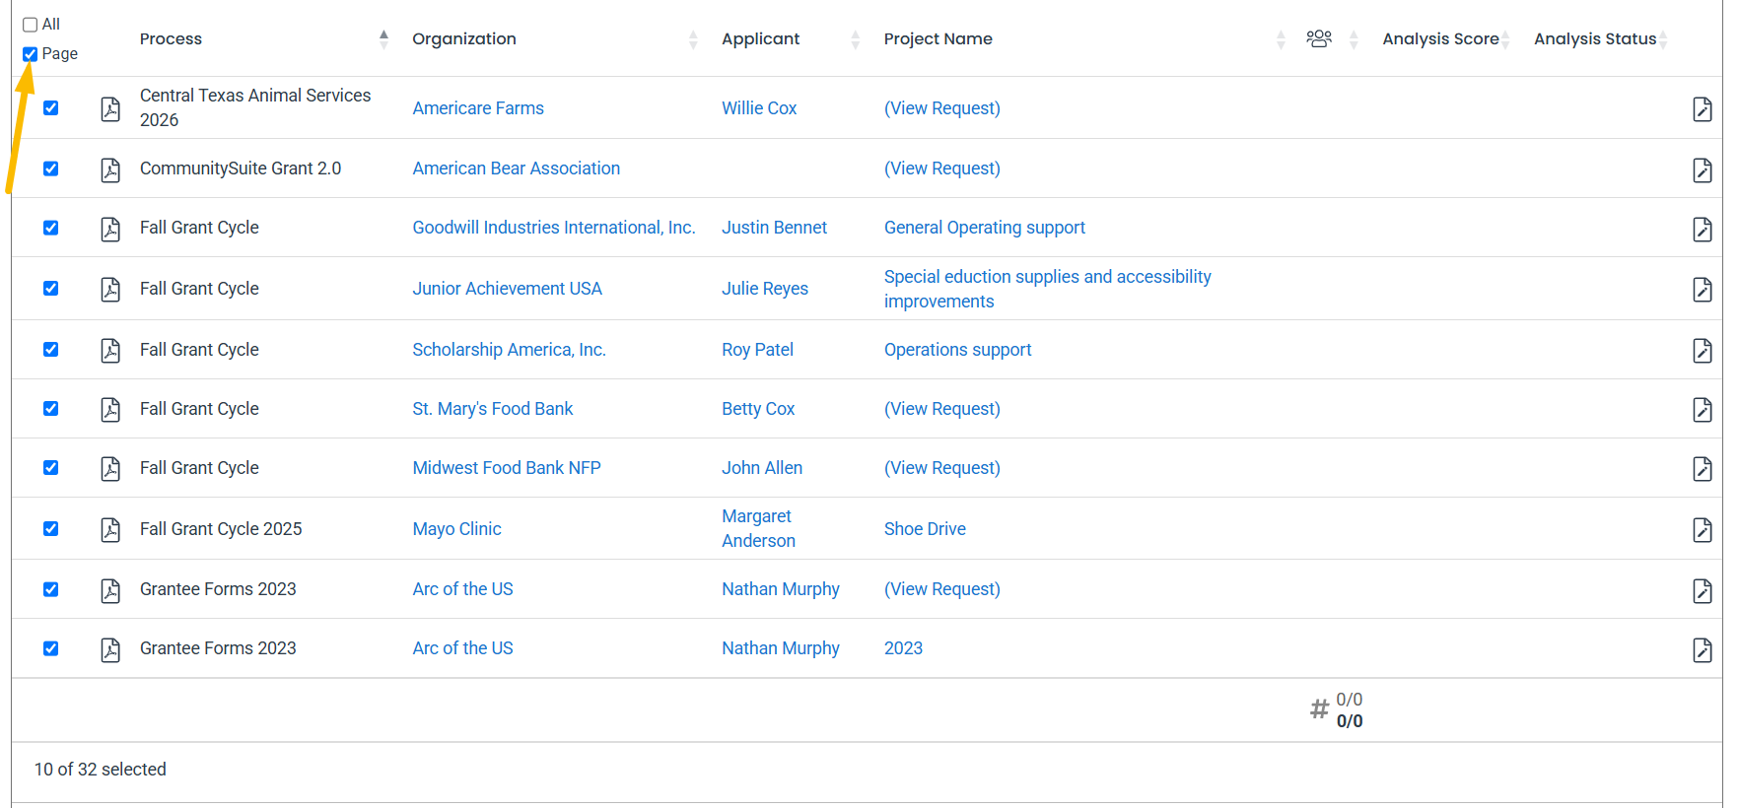The image size is (1738, 808).
Task: Click the hash count icon in footer
Action: pyautogui.click(x=1319, y=708)
